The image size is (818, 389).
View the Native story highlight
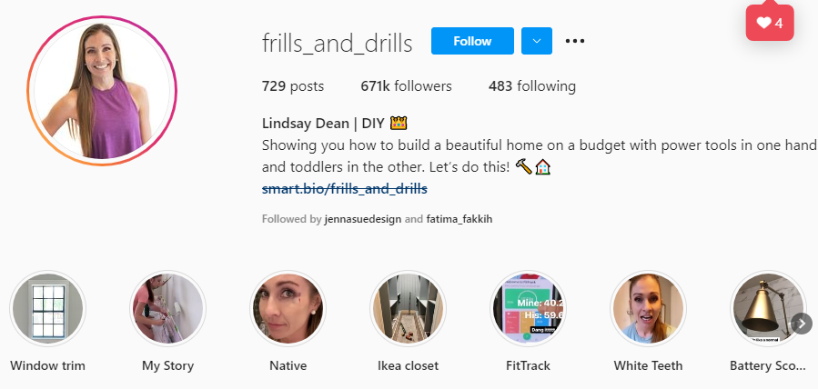click(x=288, y=308)
